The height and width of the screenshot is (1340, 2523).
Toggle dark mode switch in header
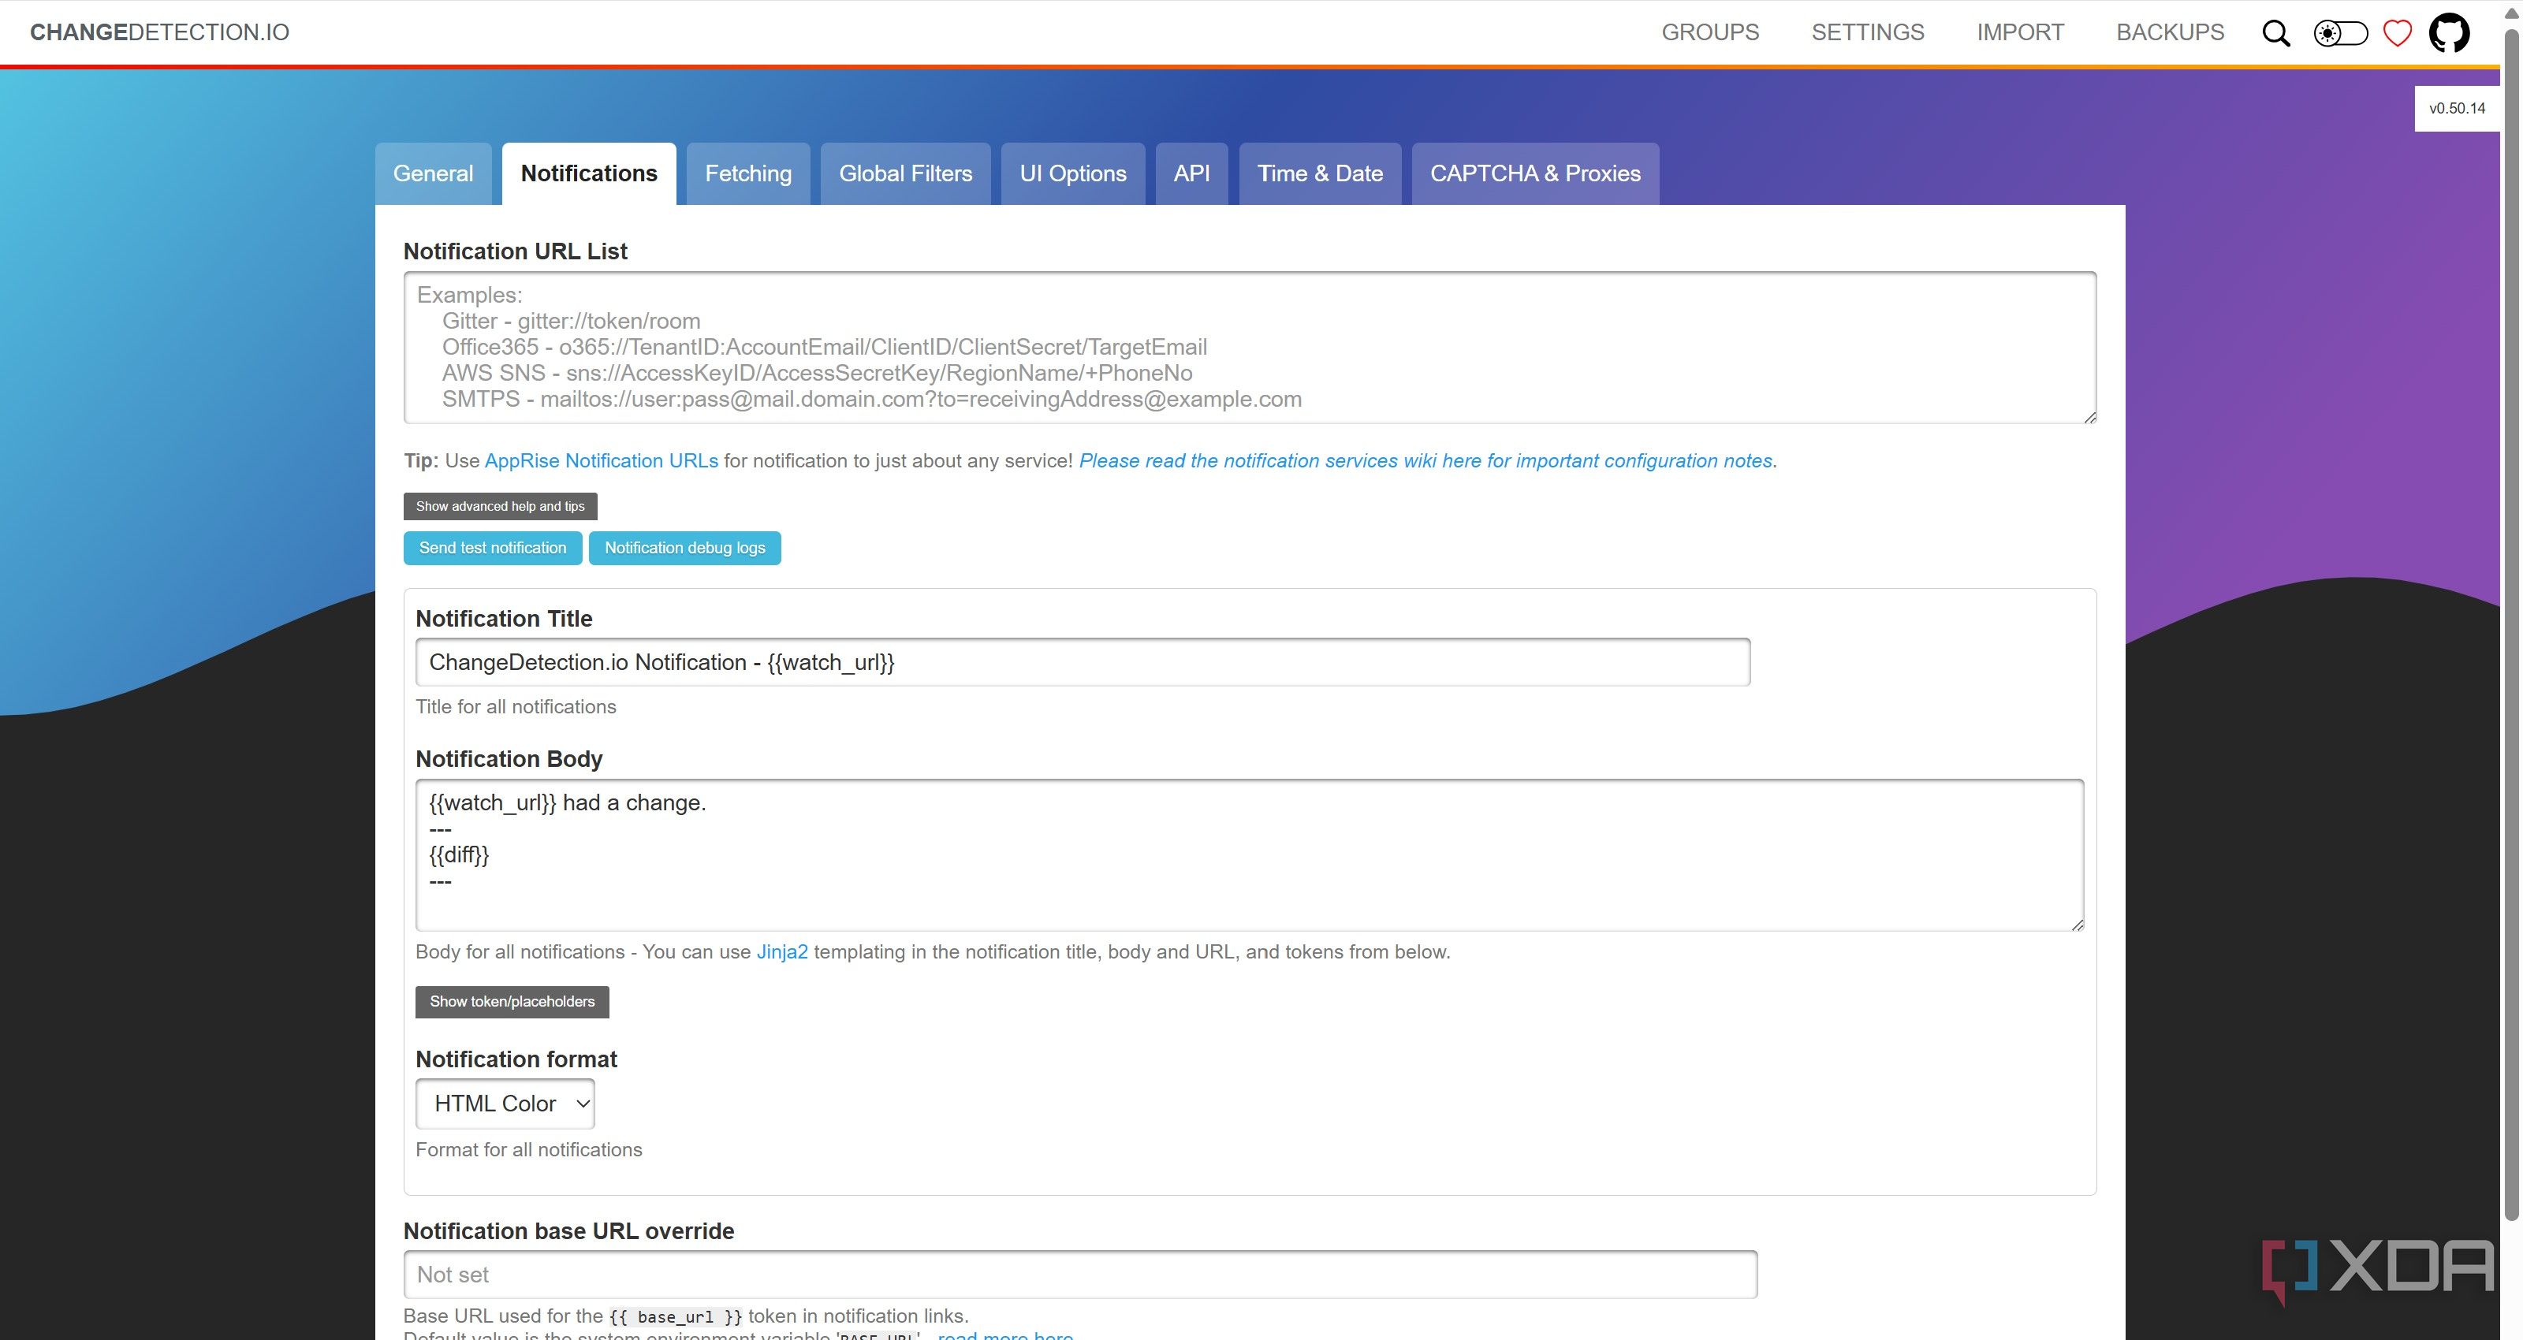point(2340,33)
